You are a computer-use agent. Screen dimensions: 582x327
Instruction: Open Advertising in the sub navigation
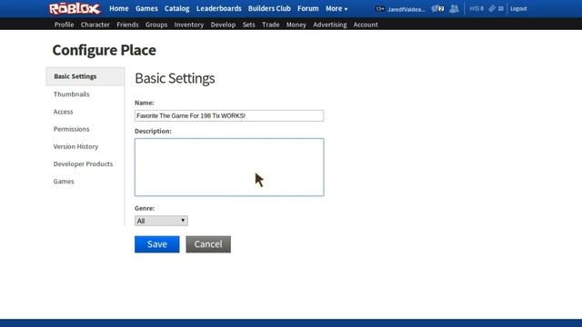(x=329, y=25)
